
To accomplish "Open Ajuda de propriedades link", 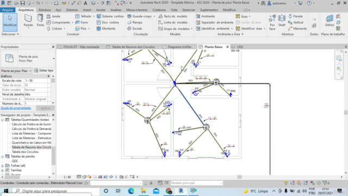I will click(16, 108).
